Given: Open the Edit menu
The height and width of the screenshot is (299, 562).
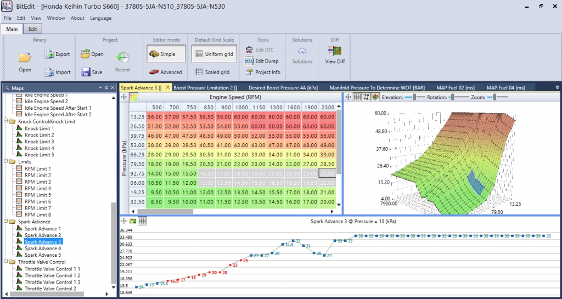Looking at the screenshot, I should coord(21,18).
